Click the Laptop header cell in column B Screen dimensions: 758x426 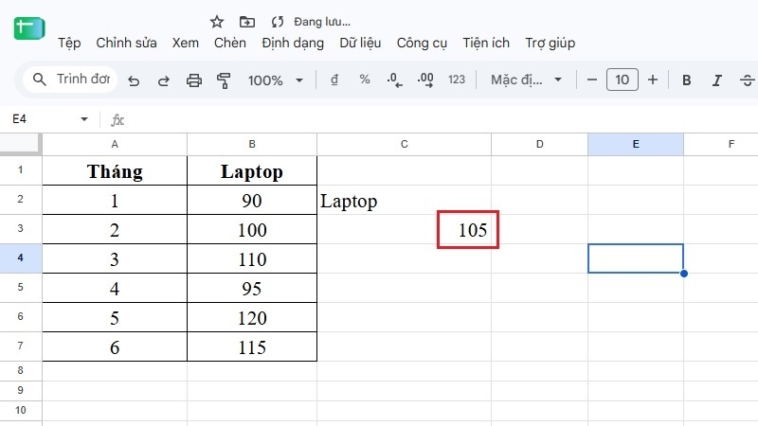point(252,170)
